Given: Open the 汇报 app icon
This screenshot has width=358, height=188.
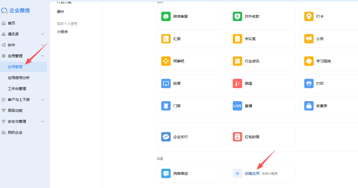Looking at the screenshot, I should tap(166, 39).
